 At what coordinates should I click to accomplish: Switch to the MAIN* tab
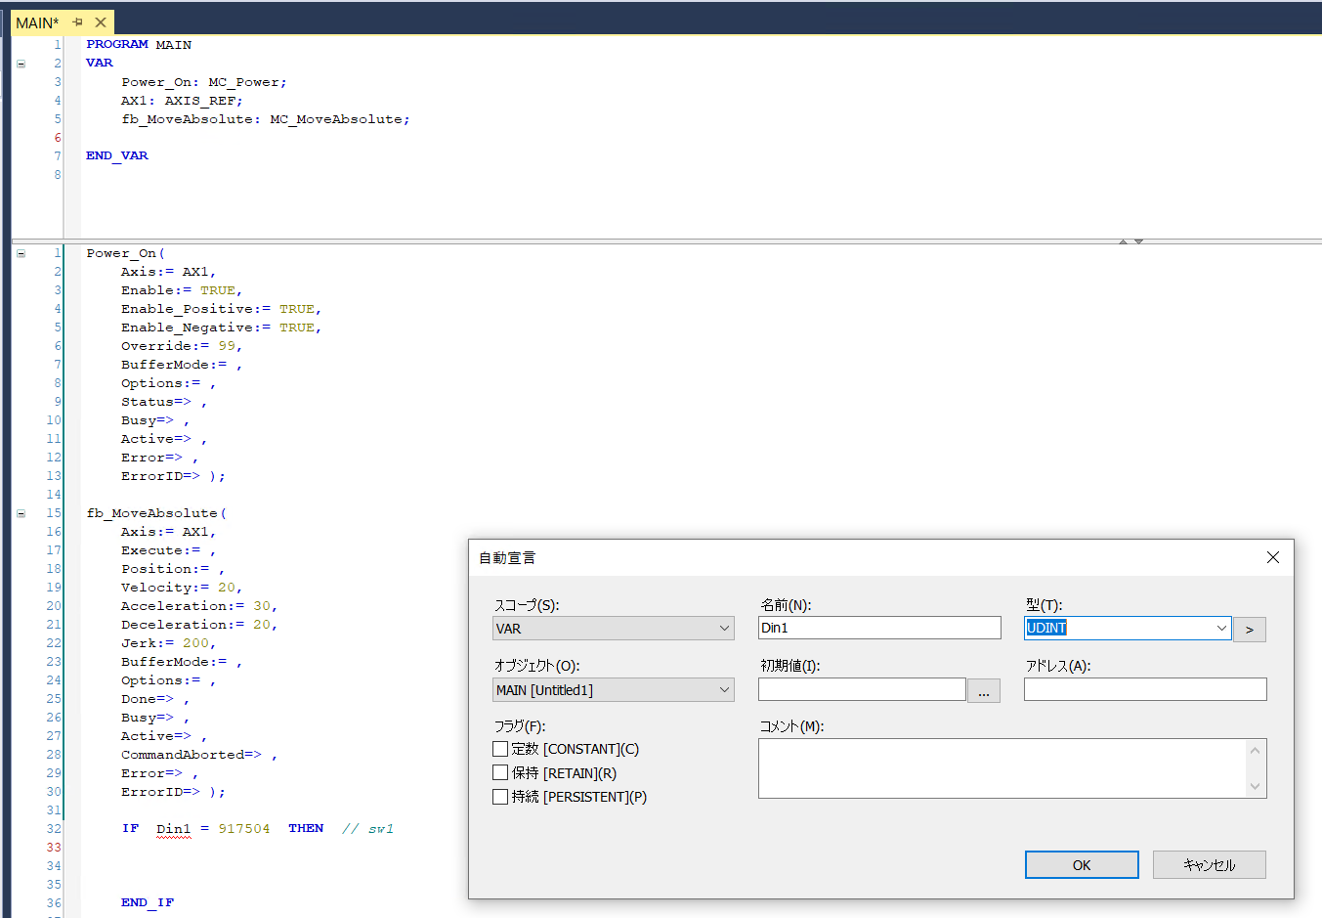point(37,22)
